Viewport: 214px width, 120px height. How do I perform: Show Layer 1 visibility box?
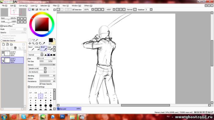tap(3, 59)
